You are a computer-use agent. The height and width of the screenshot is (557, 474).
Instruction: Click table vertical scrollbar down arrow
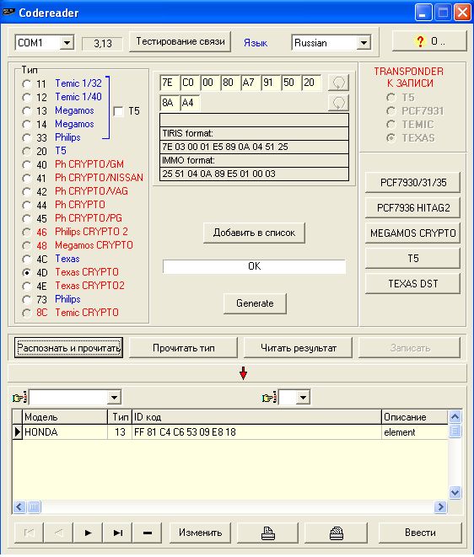455,493
